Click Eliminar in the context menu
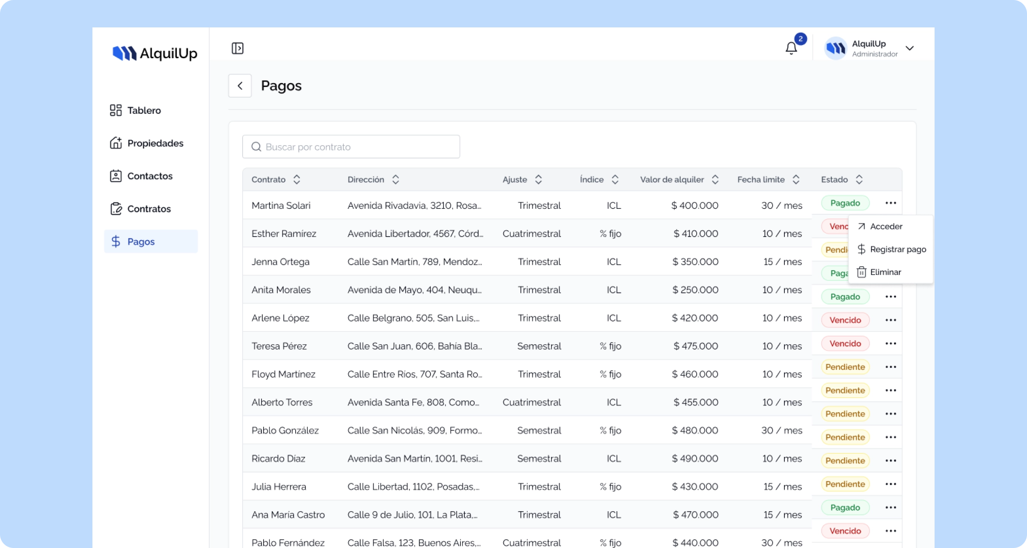 tap(885, 272)
